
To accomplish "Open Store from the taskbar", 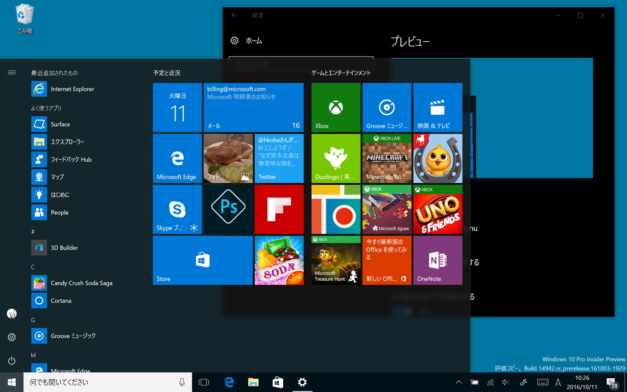I will click(278, 382).
